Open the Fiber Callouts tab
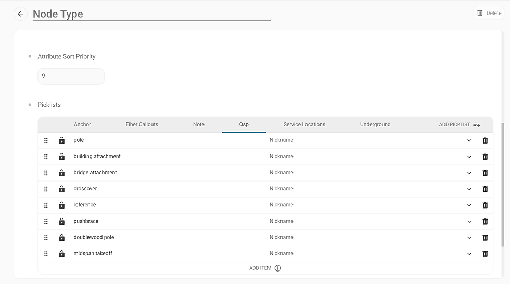Viewport: 510px width, 284px height. pyautogui.click(x=142, y=124)
